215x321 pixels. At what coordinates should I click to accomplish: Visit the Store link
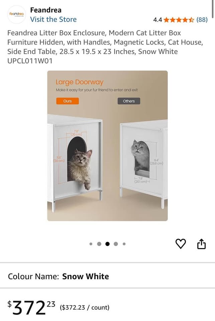coord(53,19)
